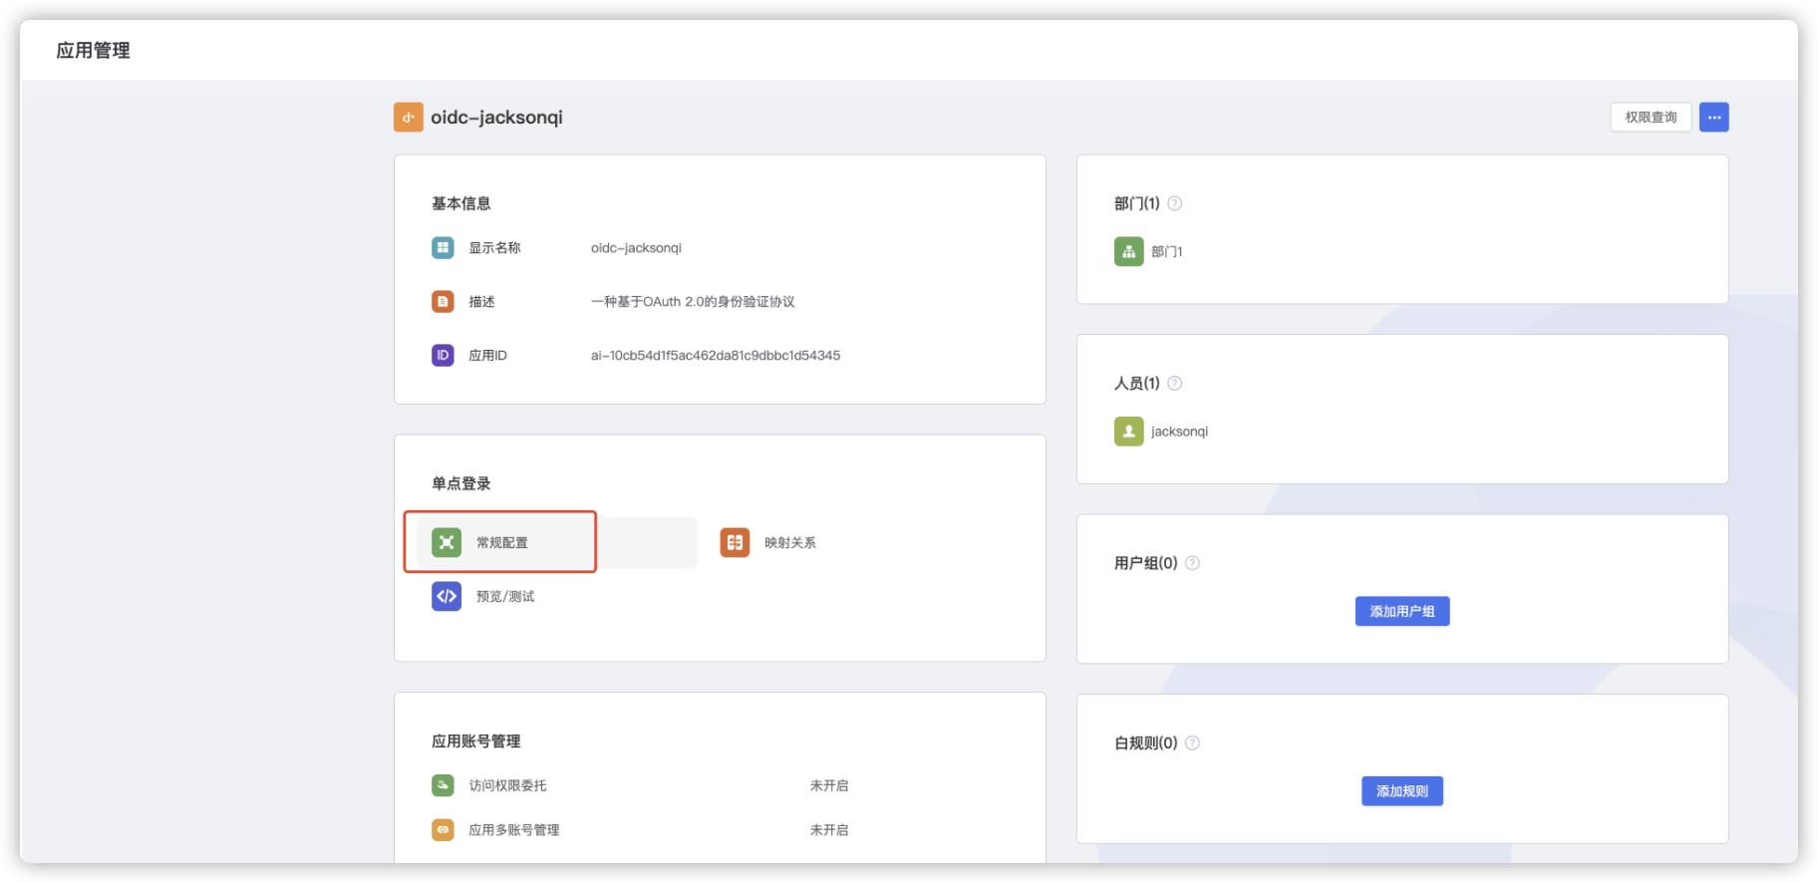The width and height of the screenshot is (1818, 883).
Task: Show help tooltip beside 人员(1)
Action: (x=1174, y=383)
